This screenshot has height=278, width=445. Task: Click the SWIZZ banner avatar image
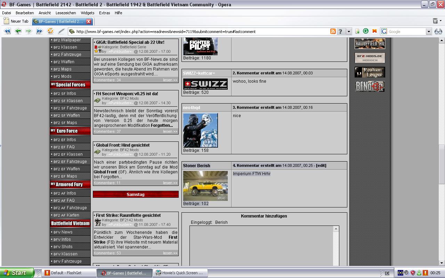pos(205,84)
